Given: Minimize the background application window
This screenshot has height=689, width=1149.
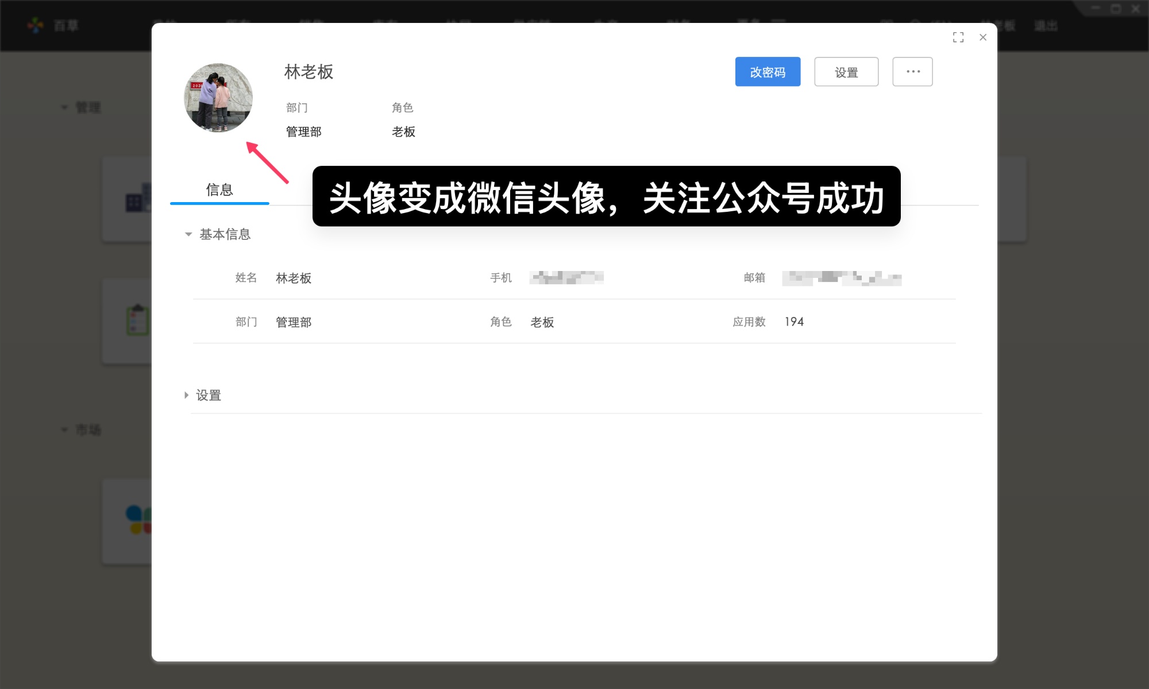Looking at the screenshot, I should pyautogui.click(x=1096, y=9).
